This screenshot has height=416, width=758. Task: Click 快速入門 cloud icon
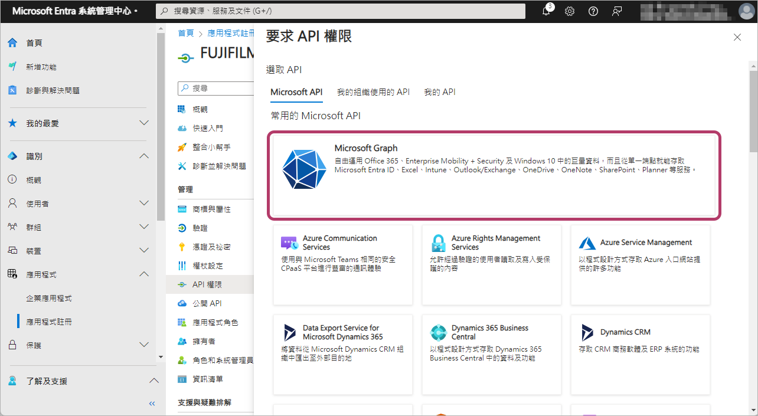coord(182,128)
